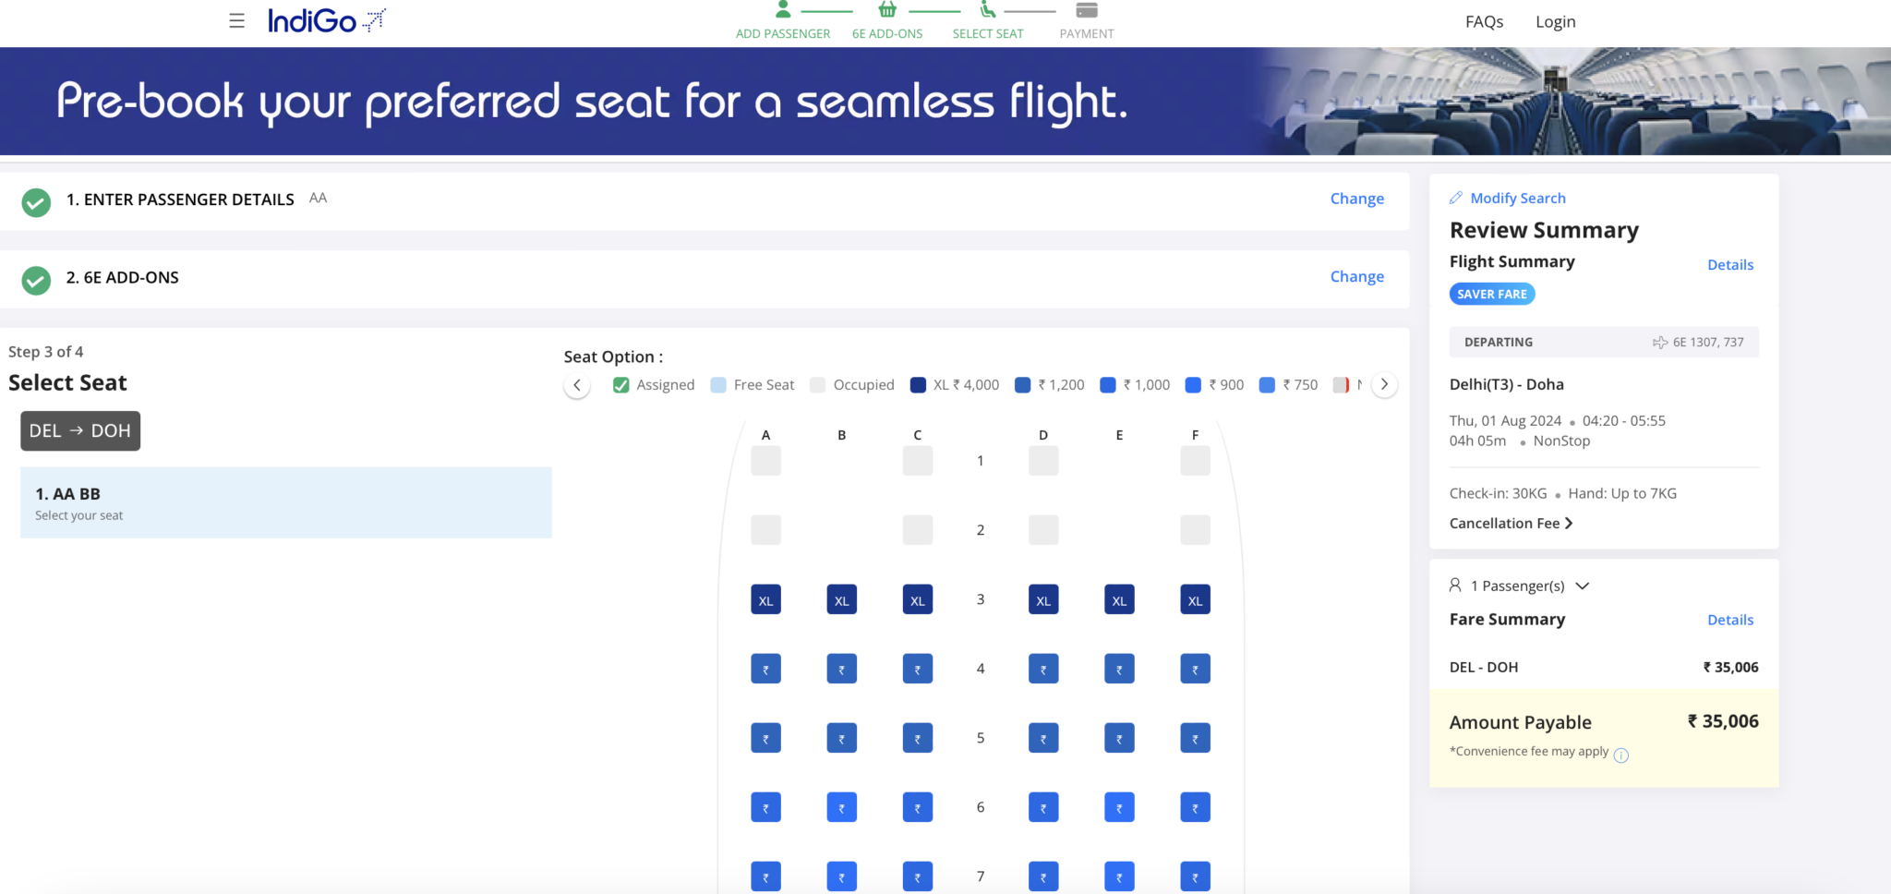
Task: Toggle the Assigned legend checkbox
Action: tap(621, 385)
